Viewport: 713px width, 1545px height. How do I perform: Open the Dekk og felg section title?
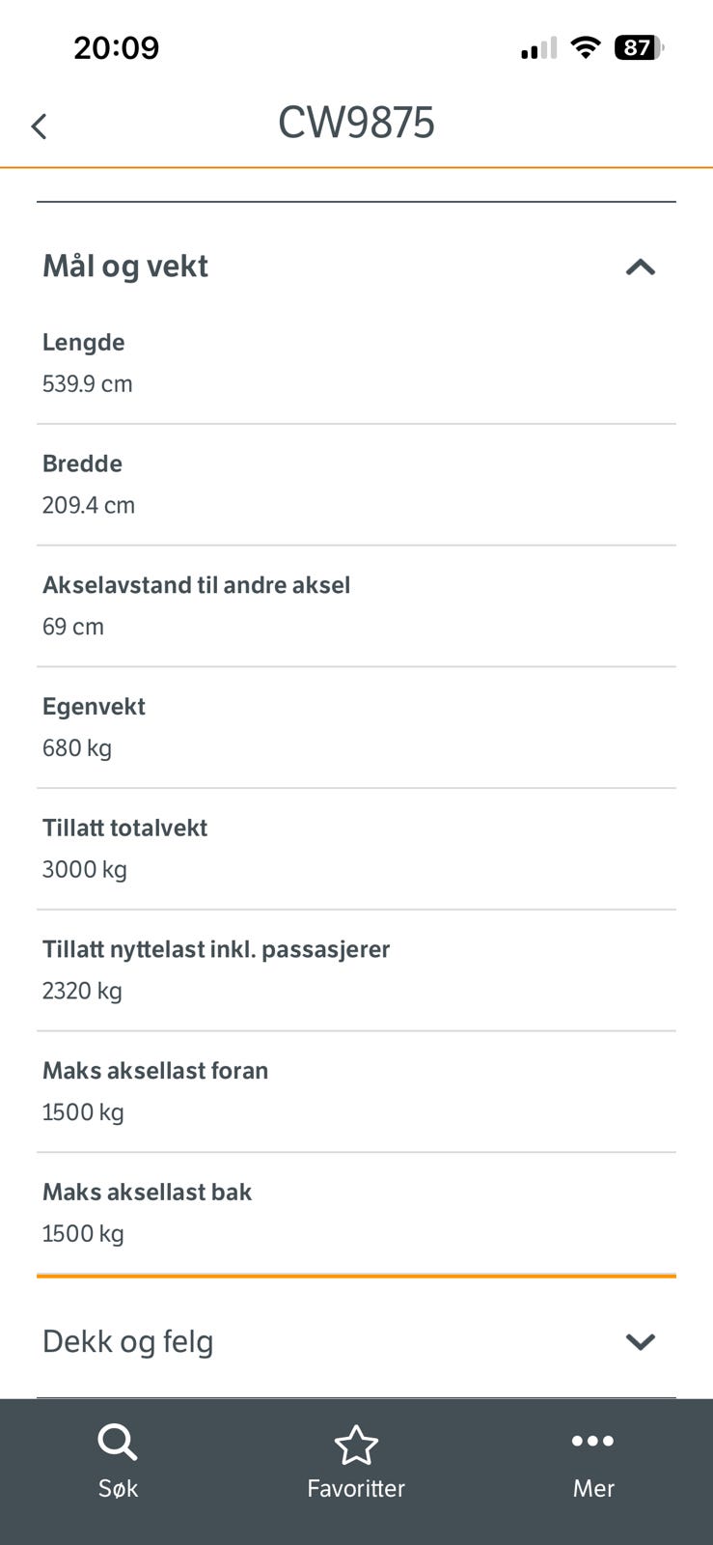tap(127, 1341)
